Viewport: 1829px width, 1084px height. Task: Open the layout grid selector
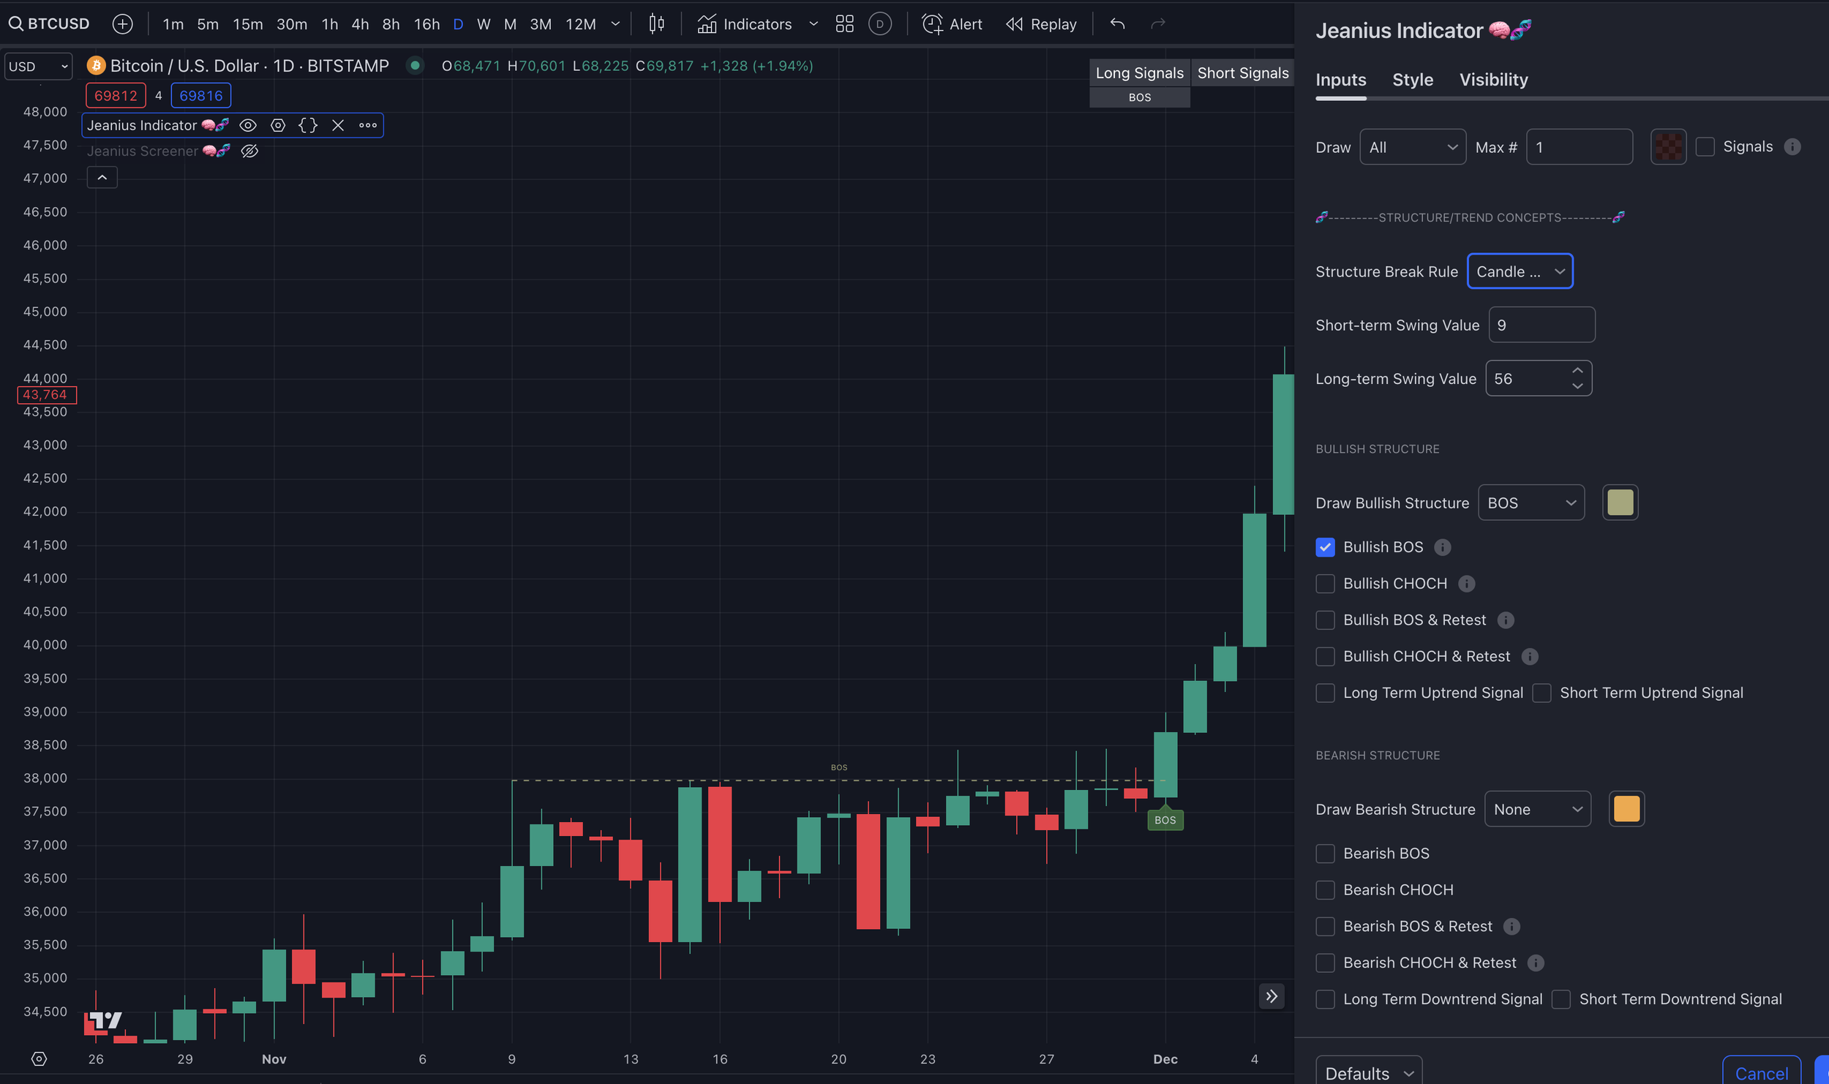point(844,24)
